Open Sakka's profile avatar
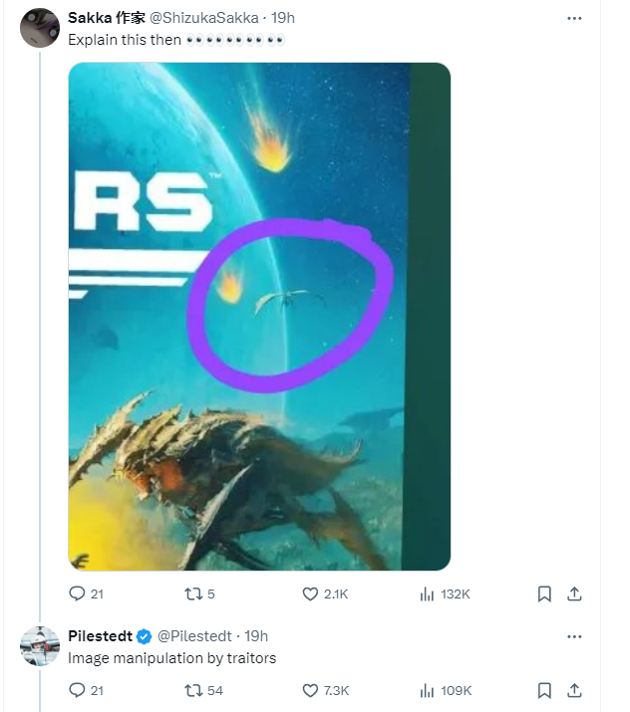This screenshot has width=630, height=712. click(x=40, y=27)
